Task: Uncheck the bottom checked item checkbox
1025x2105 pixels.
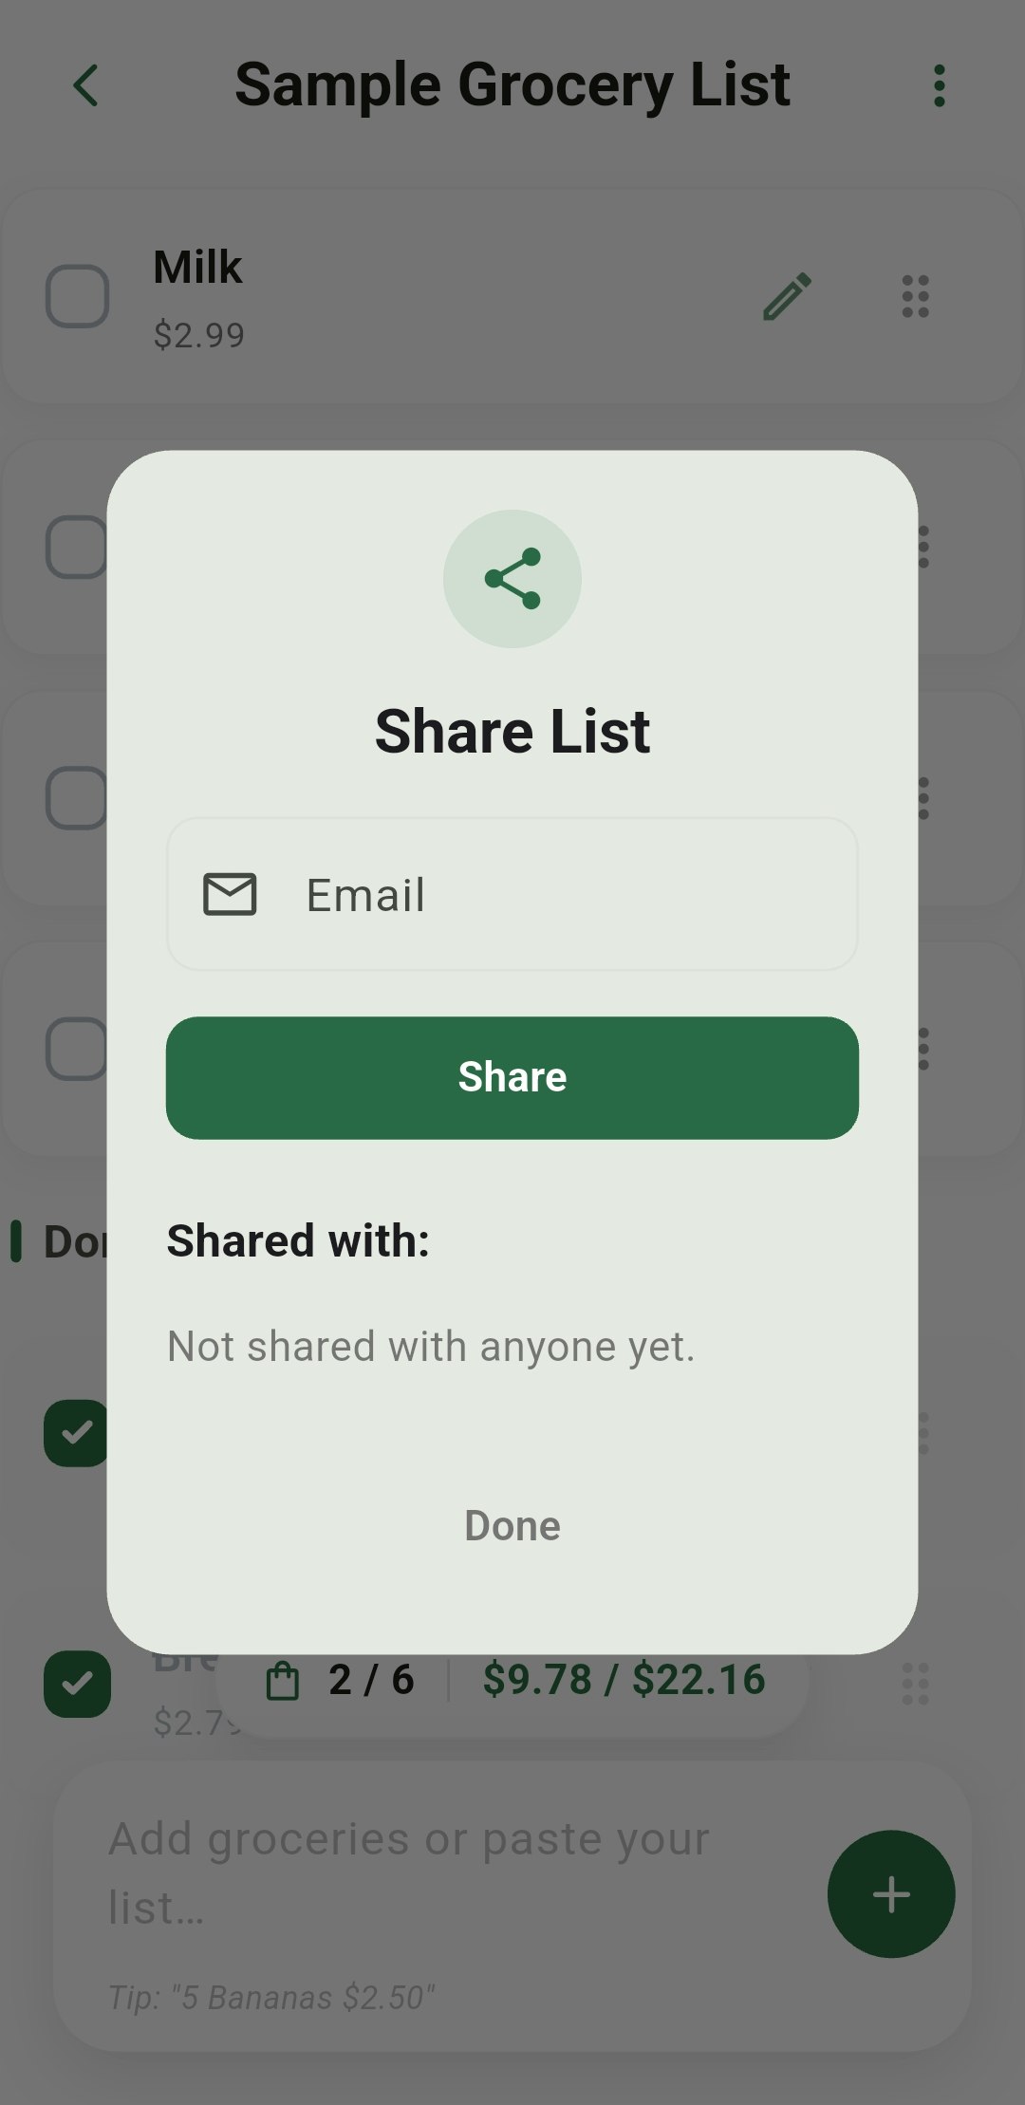Action: click(78, 1684)
